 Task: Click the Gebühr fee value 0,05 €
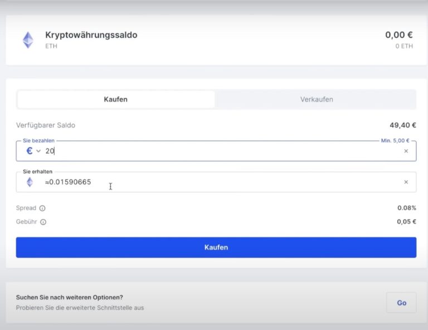406,222
